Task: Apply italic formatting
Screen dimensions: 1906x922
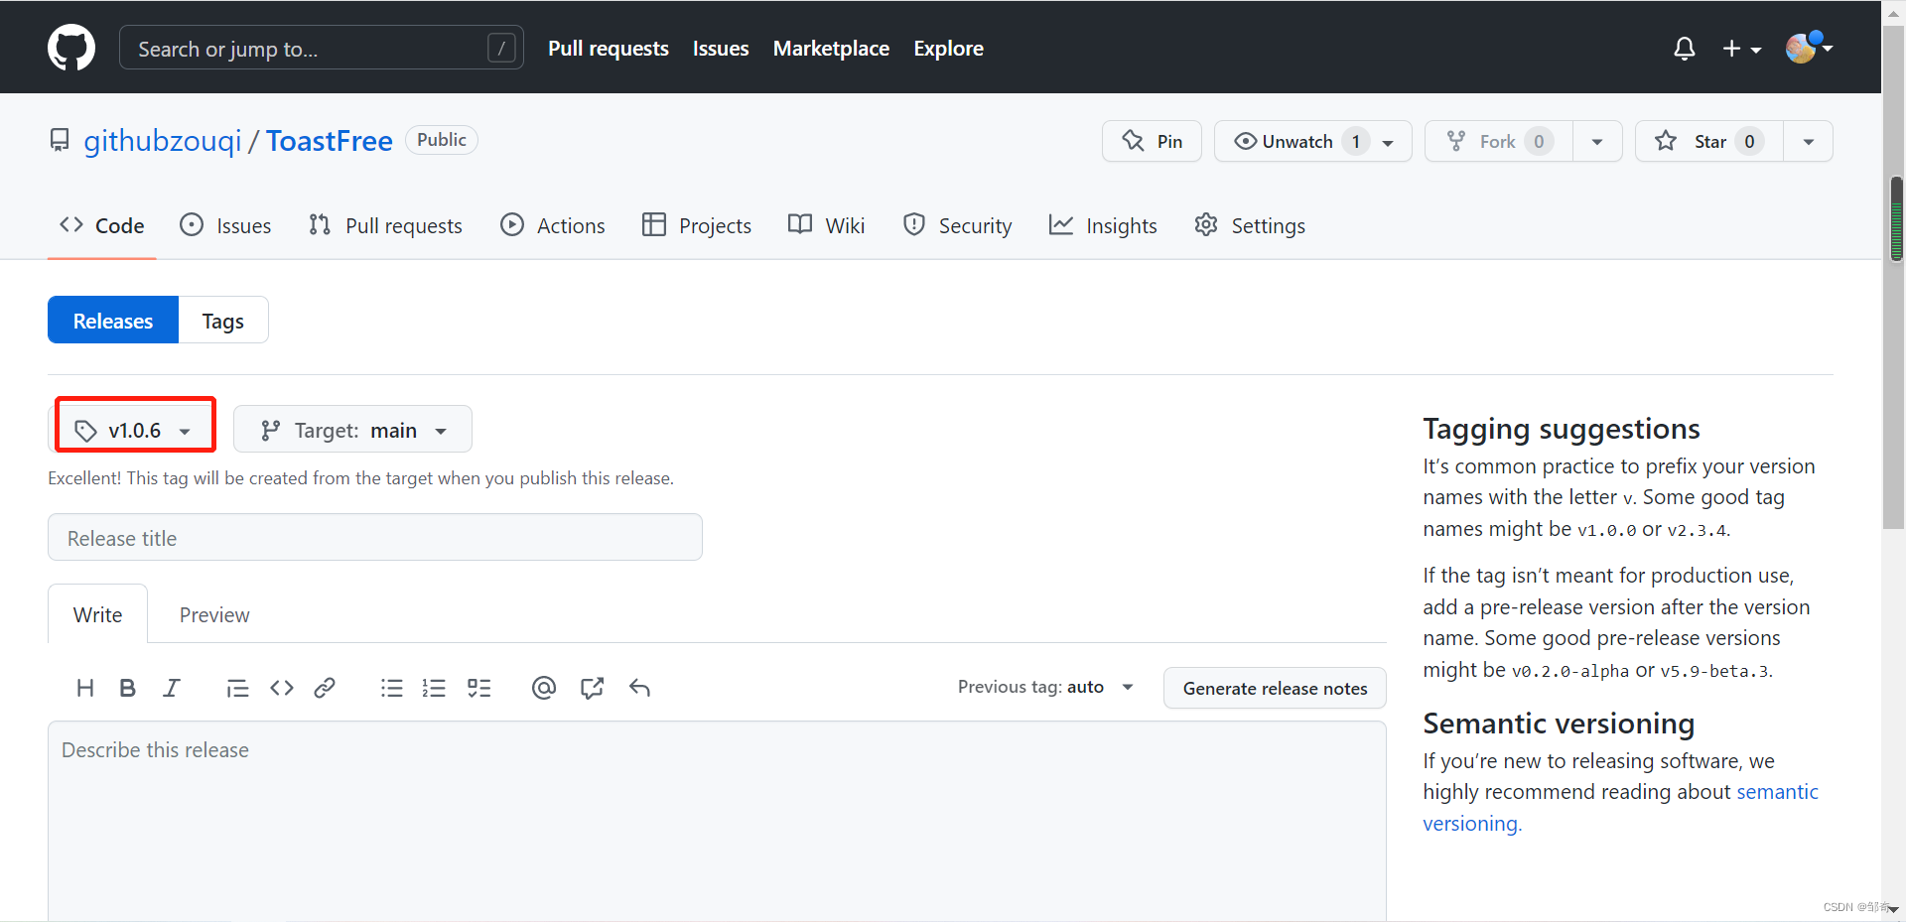Action: click(172, 688)
